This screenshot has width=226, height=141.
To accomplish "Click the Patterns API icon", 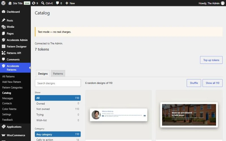I will 3,53.
